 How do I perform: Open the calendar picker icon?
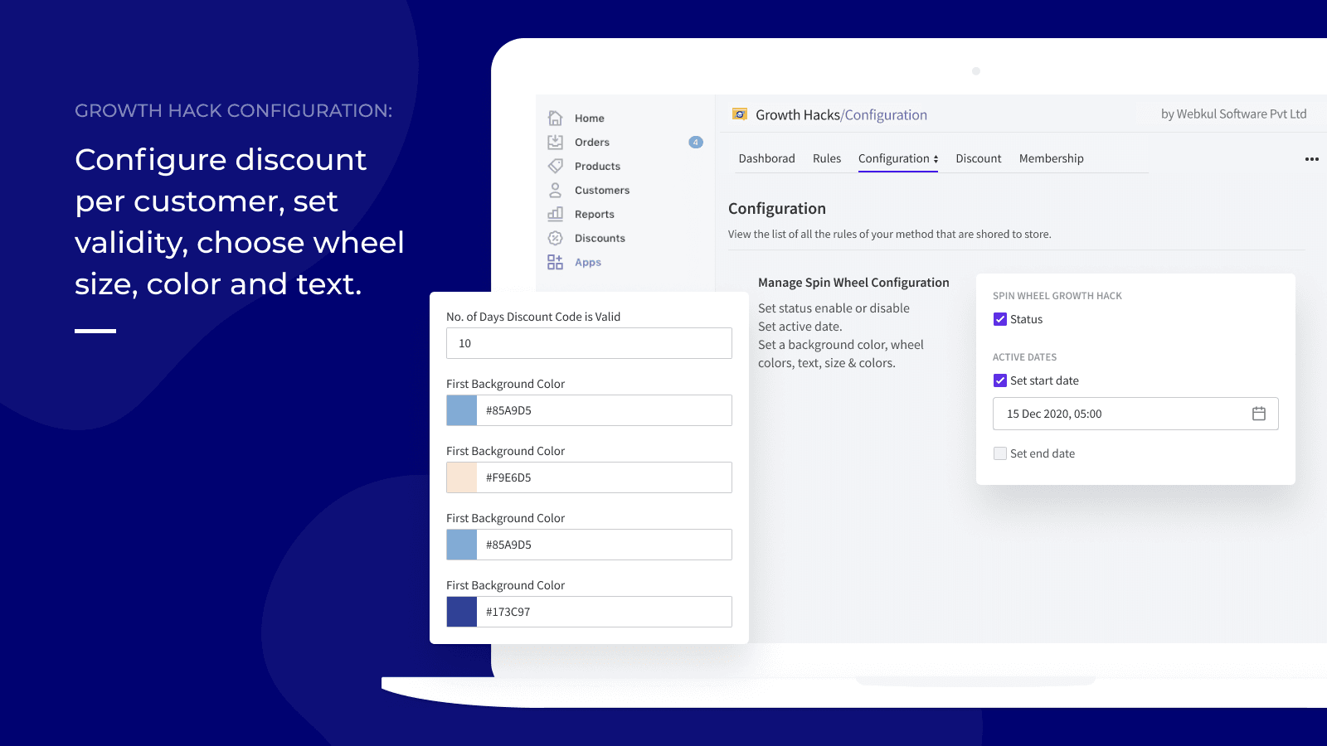1258,414
